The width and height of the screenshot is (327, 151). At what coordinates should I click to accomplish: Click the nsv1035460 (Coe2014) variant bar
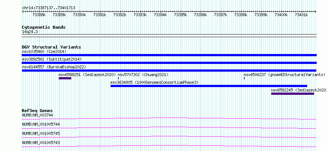point(169,55)
